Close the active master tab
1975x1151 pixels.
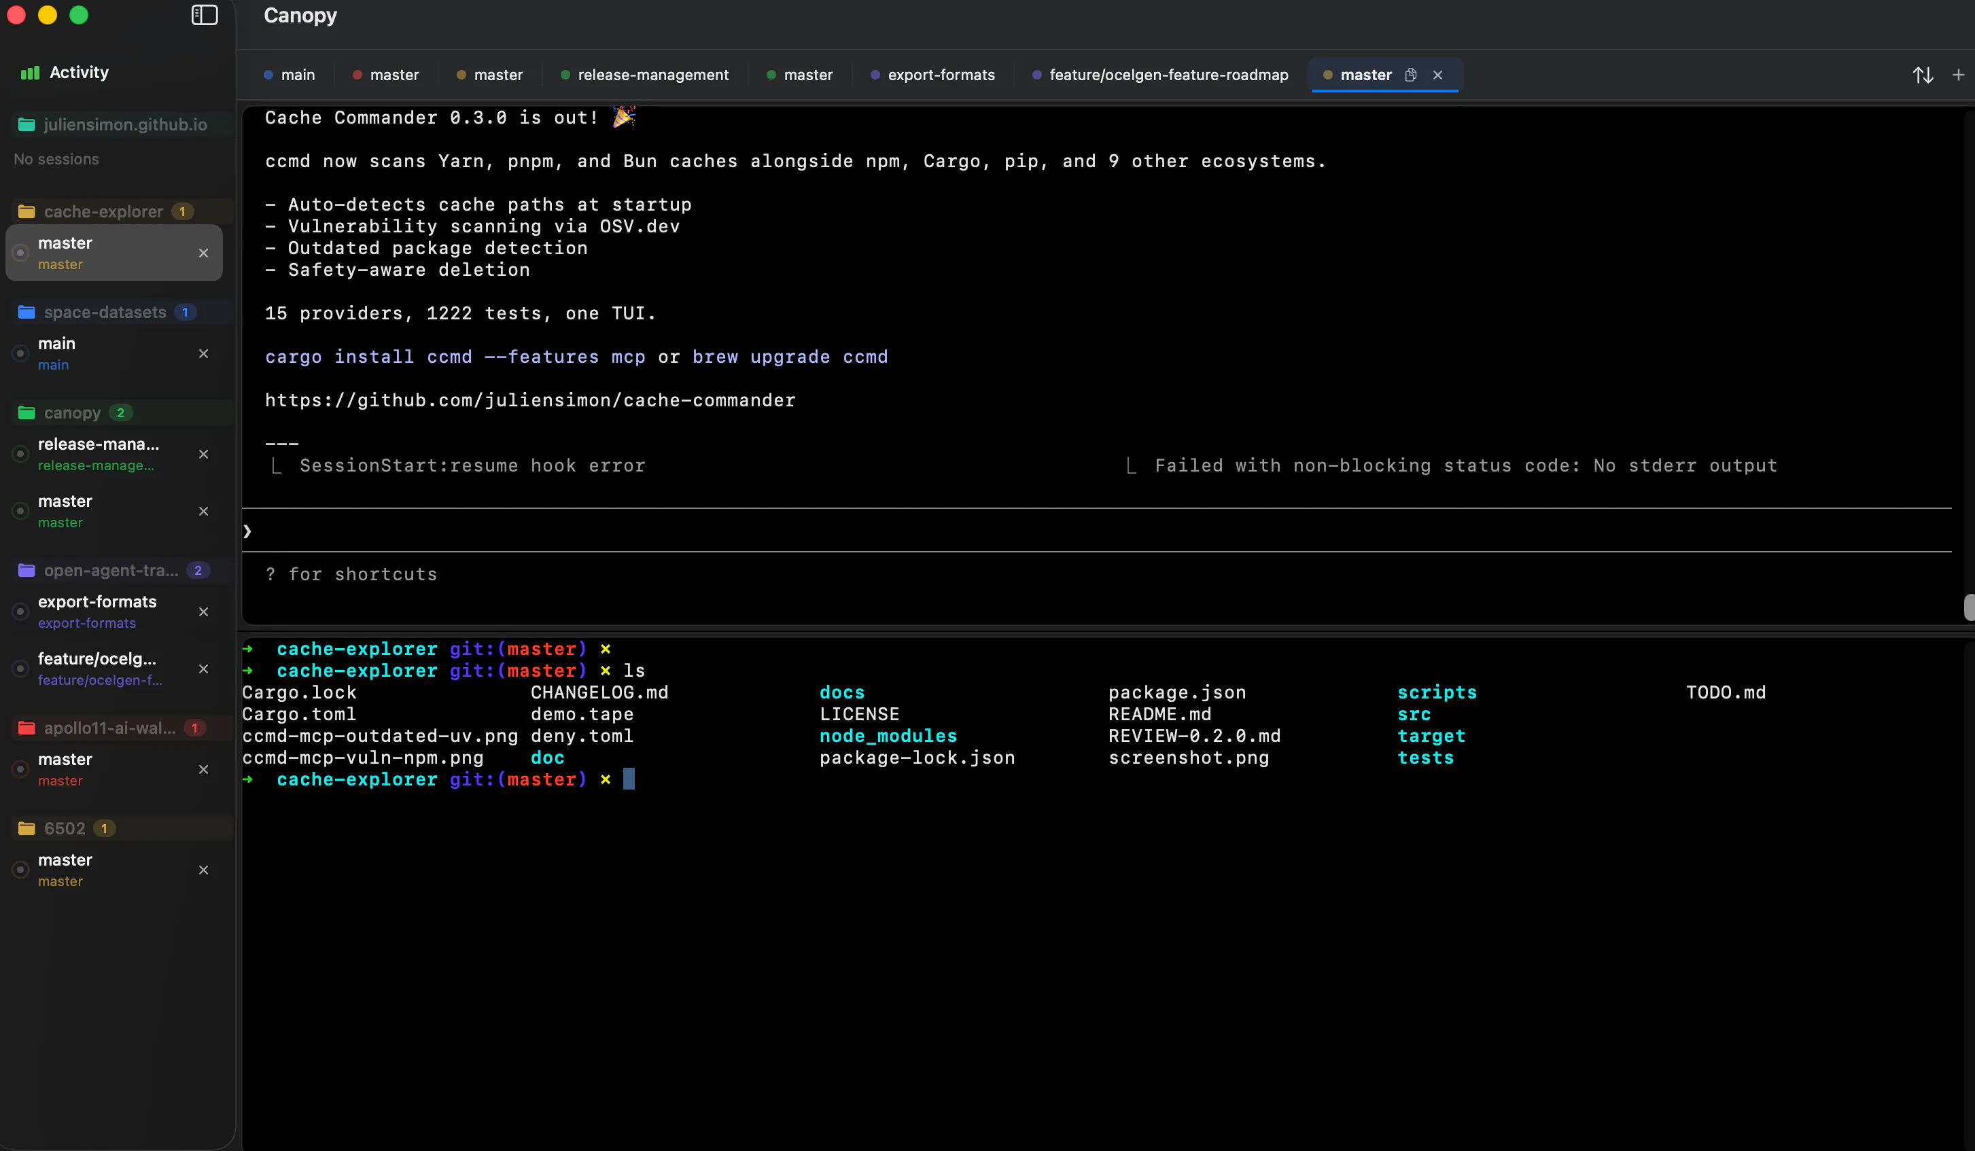(x=1437, y=75)
